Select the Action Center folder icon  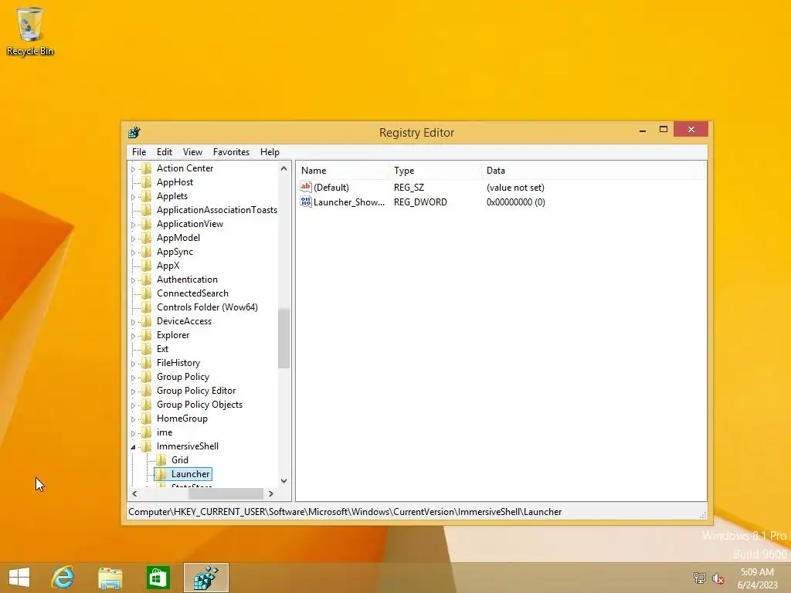(146, 168)
